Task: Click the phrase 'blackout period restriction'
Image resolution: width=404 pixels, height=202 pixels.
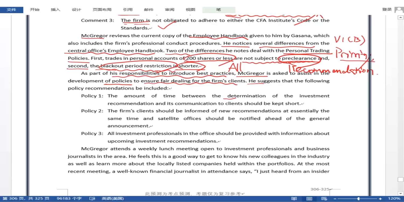Action: tap(136, 66)
